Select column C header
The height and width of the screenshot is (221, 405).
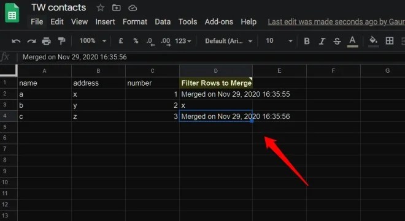coord(152,71)
